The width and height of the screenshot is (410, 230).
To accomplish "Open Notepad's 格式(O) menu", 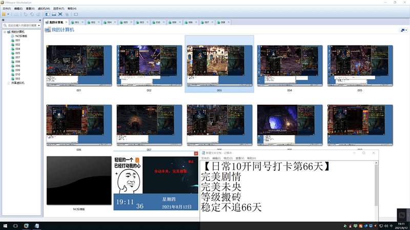I will click(228, 158).
